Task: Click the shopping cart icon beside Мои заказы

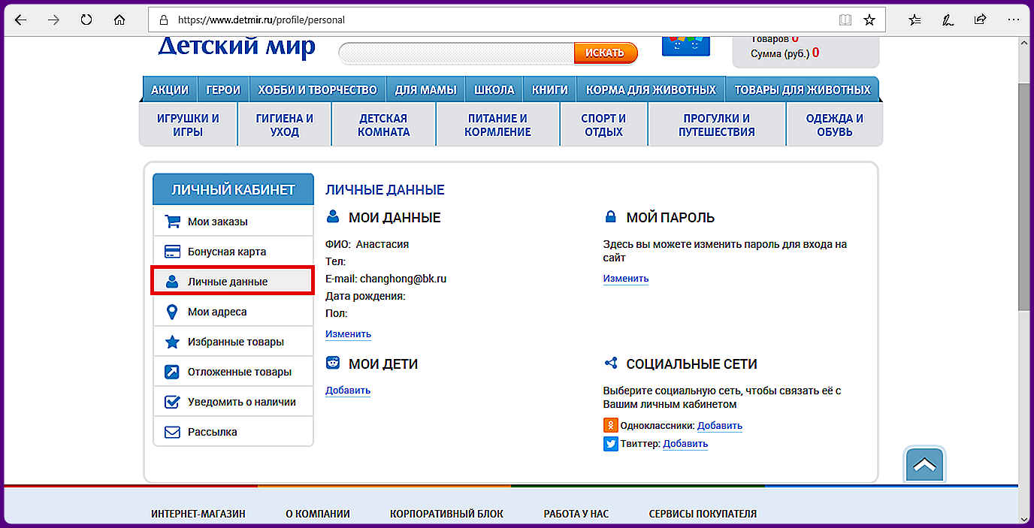Action: pos(173,222)
